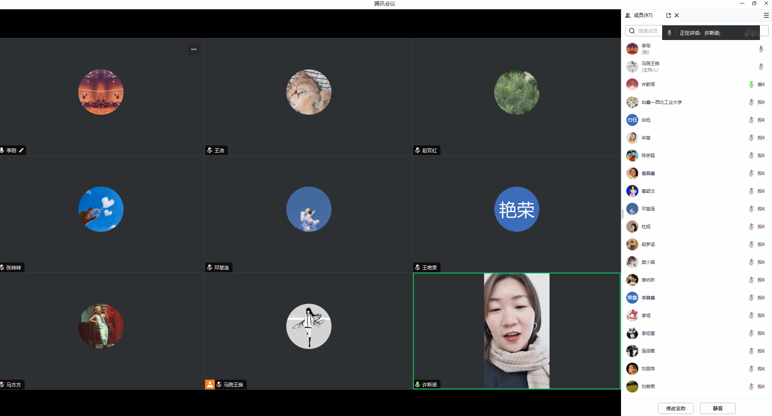Image resolution: width=772 pixels, height=416 pixels.
Task: Open the three-dots menu on 李刚's tile
Action: click(194, 49)
